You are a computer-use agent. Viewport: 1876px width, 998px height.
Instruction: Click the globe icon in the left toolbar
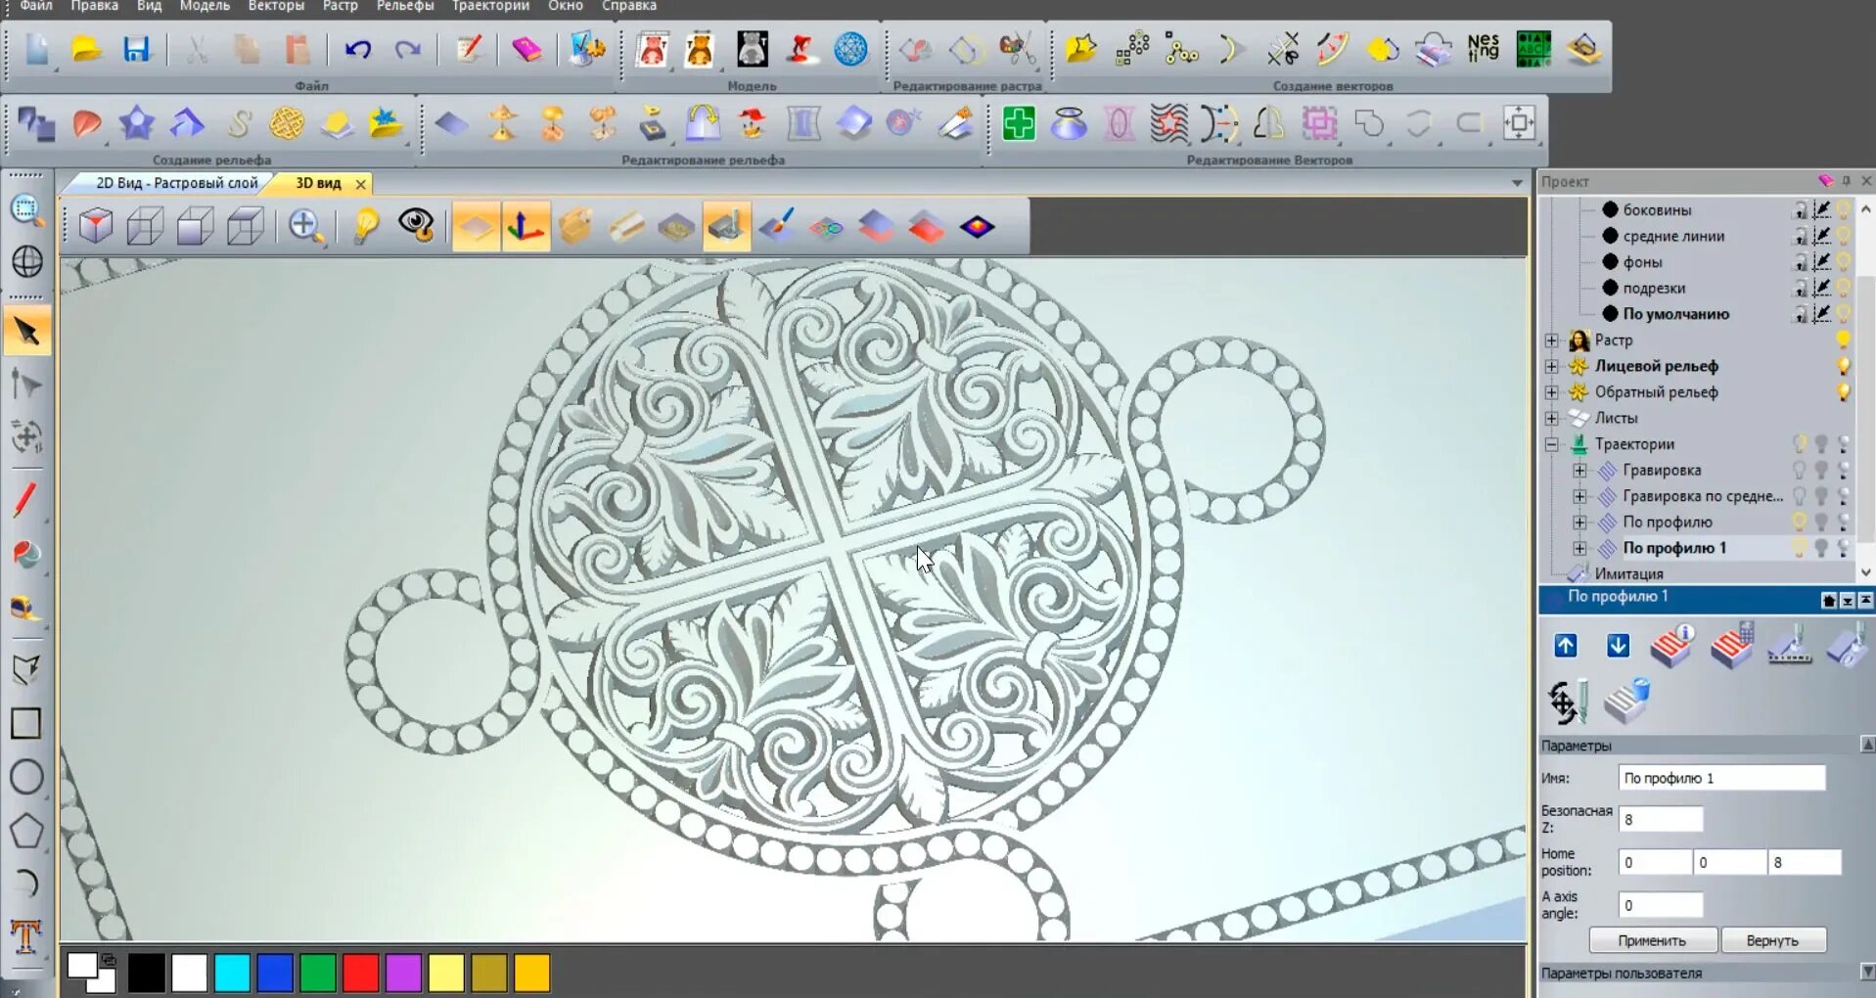(x=27, y=261)
